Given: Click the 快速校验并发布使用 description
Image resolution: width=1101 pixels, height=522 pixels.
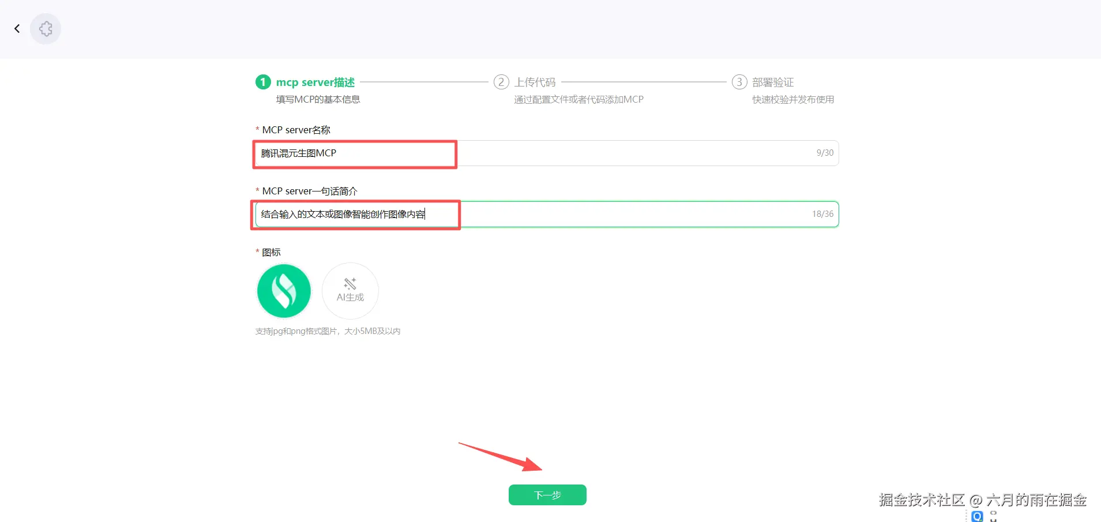Looking at the screenshot, I should tap(793, 100).
